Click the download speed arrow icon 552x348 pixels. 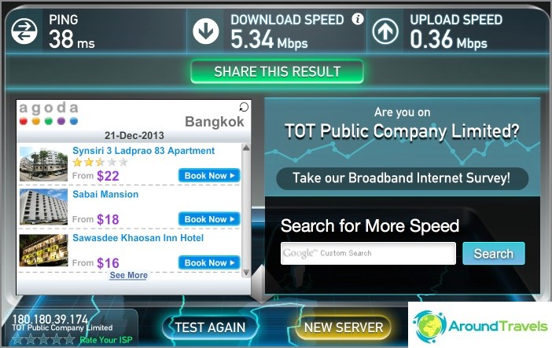205,31
